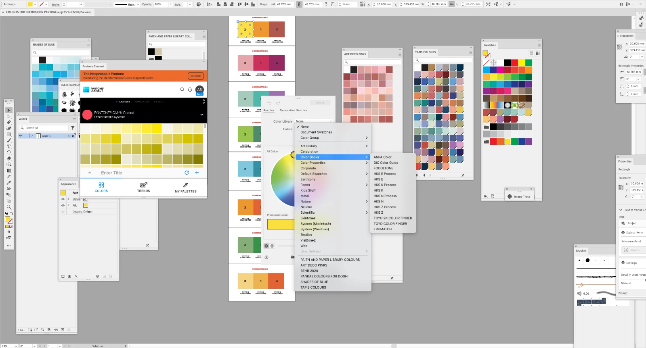Click the Appearance panel Fill color swatch

[x=86, y=205]
